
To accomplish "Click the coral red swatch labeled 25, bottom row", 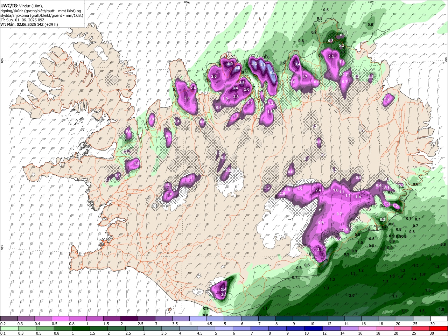I will click(x=421, y=328).
